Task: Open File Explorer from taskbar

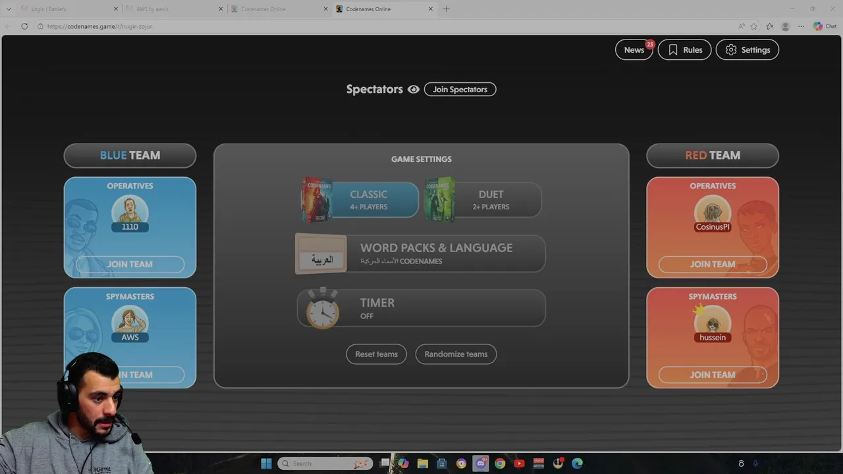Action: (423, 463)
